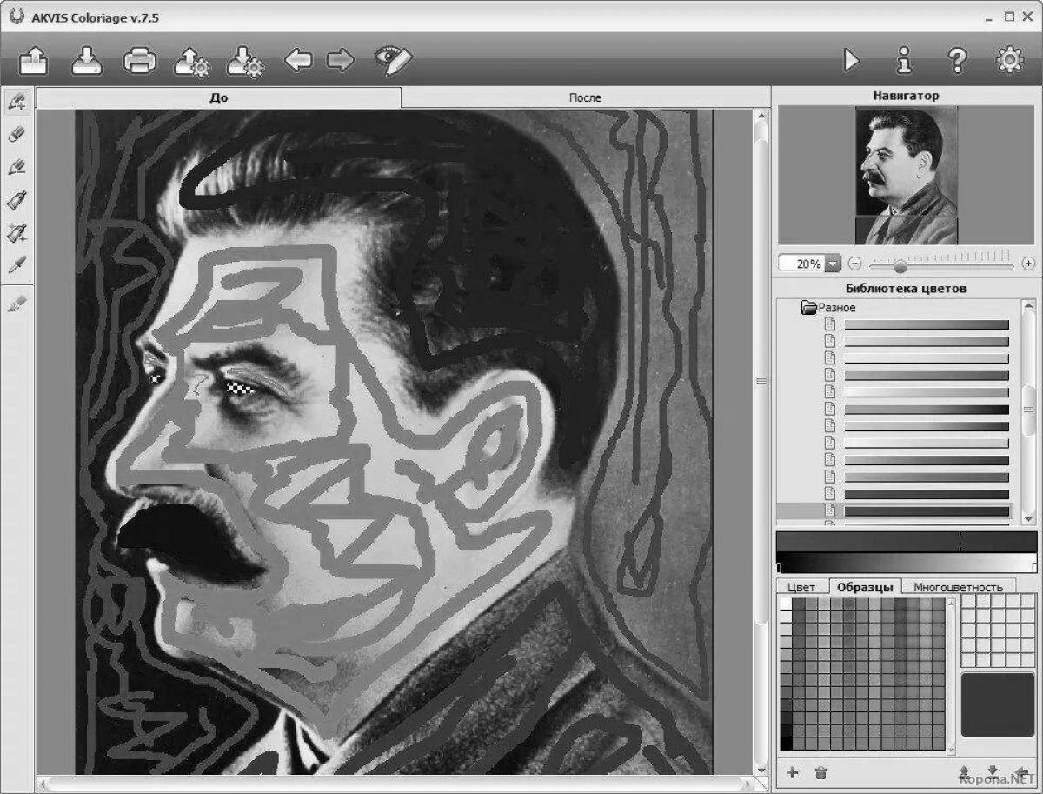
Task: Click the zoom-in plus button in Navigator
Action: (x=1028, y=264)
